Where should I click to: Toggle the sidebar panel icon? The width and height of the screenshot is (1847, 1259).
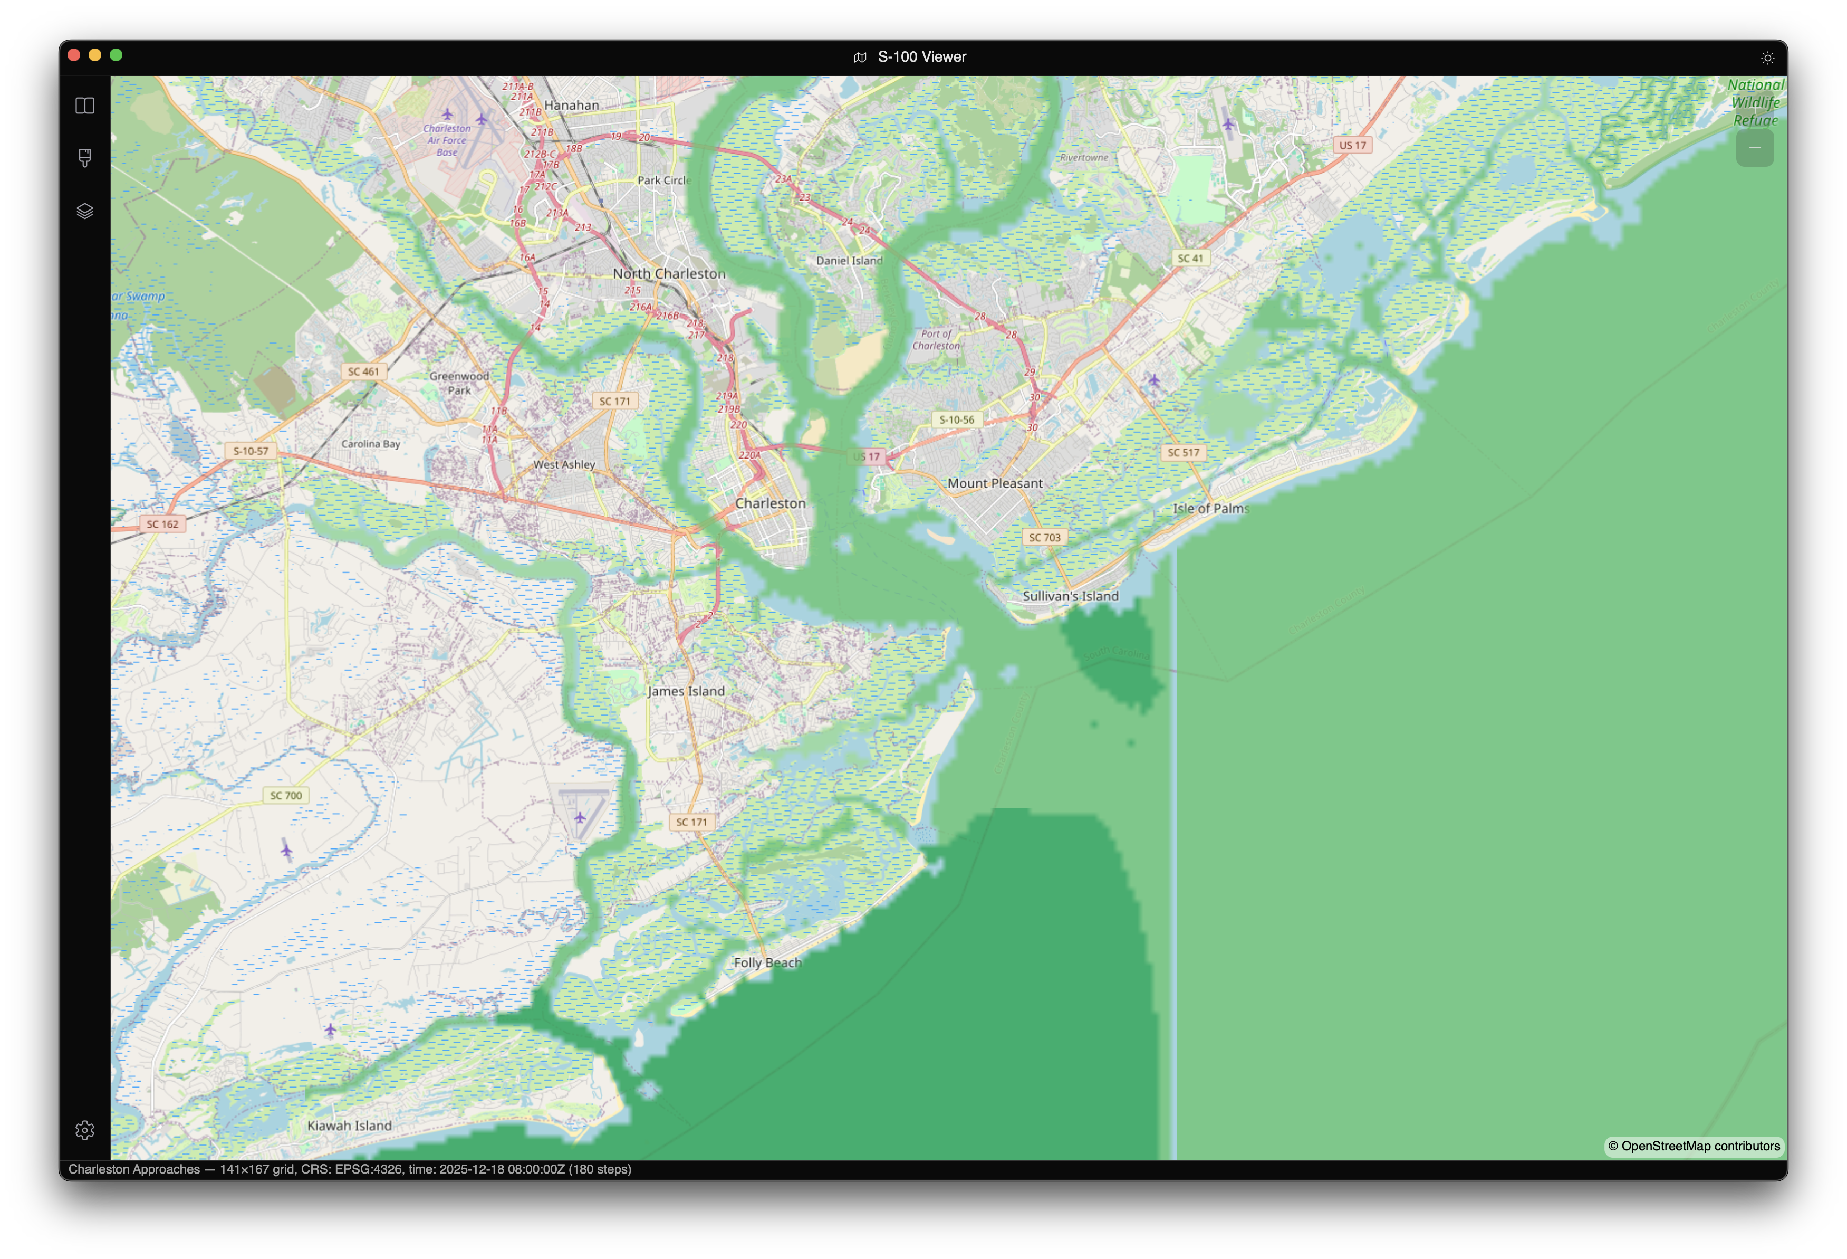85,106
